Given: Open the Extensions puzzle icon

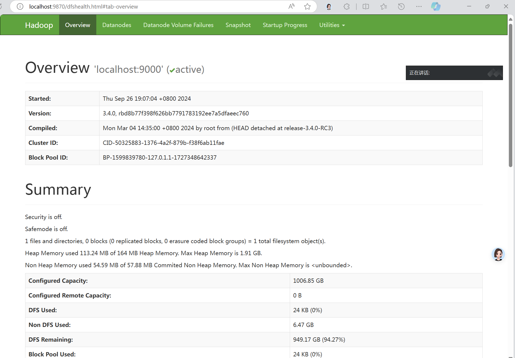Looking at the screenshot, I should 346,6.
